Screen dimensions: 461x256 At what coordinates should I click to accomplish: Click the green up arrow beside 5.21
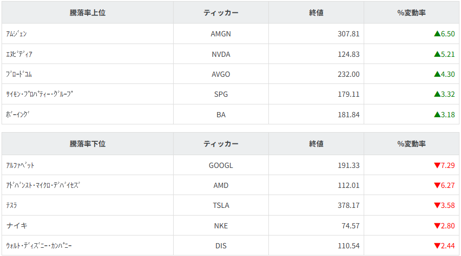[437, 54]
